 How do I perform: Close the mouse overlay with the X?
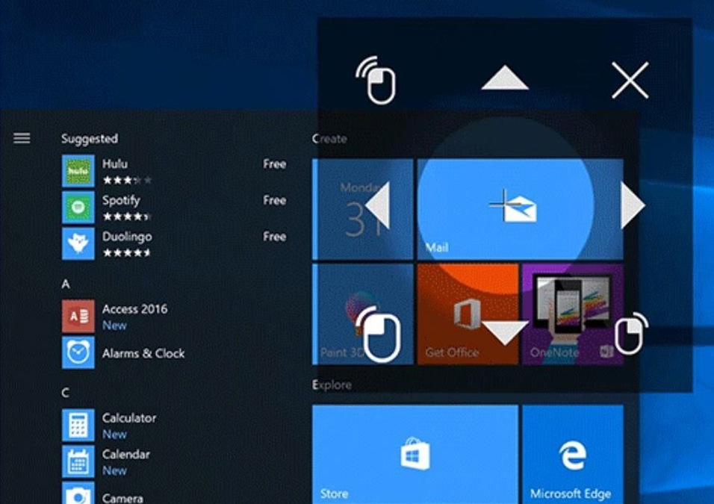(630, 81)
